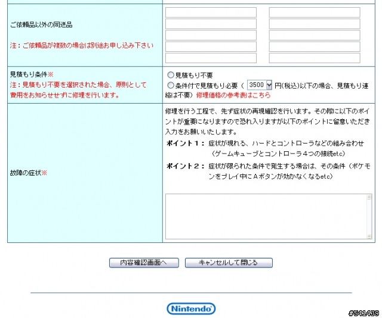Viewport: 382px width, 318px height.
Task: Click the red note about 複数の場合は別途お申し込み
Action: tap(82, 45)
